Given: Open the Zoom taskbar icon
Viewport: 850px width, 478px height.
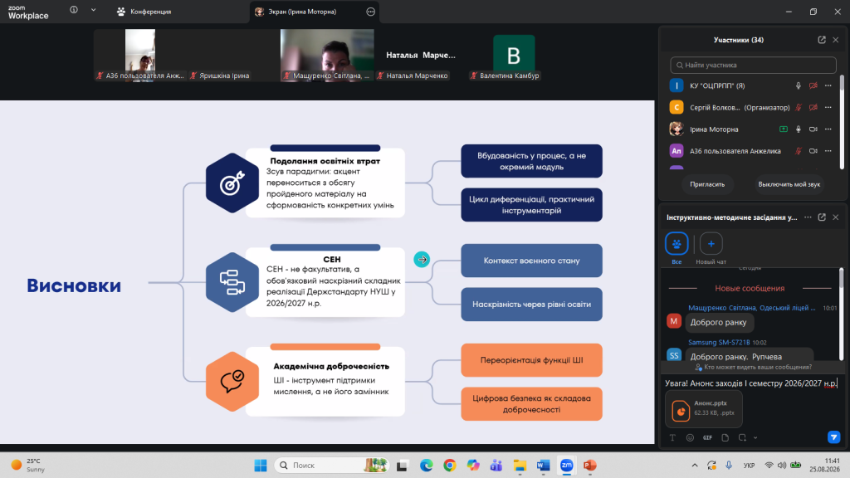Looking at the screenshot, I should (x=566, y=465).
